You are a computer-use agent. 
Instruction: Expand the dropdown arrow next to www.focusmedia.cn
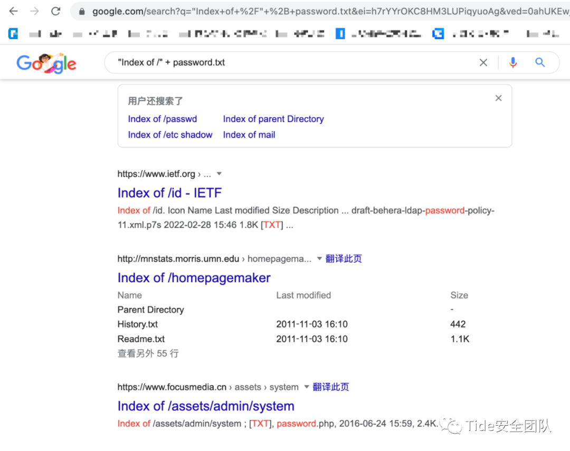[x=306, y=387]
